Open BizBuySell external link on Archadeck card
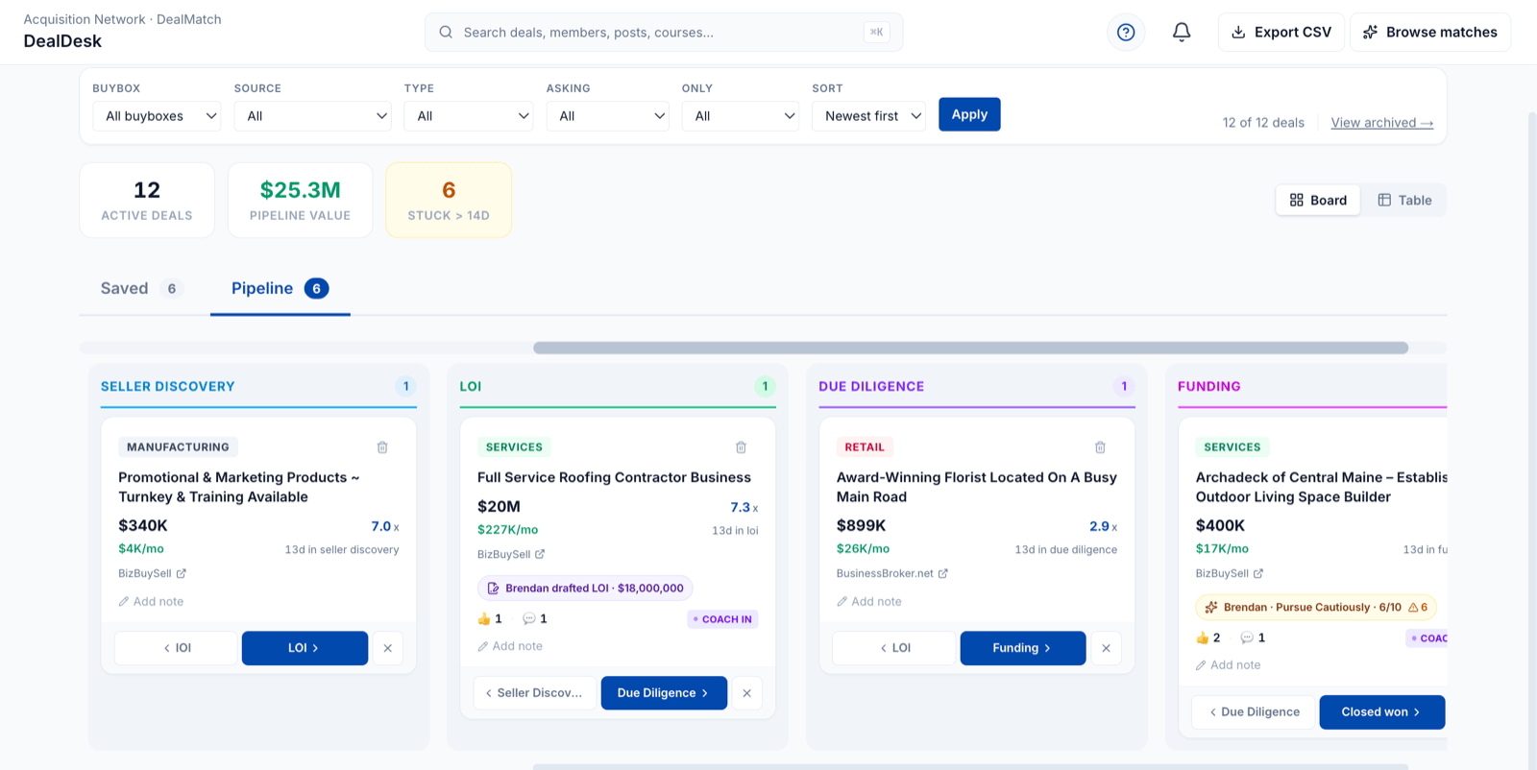This screenshot has width=1537, height=770. click(x=1229, y=573)
